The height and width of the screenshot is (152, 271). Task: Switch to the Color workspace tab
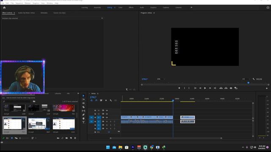(120, 8)
